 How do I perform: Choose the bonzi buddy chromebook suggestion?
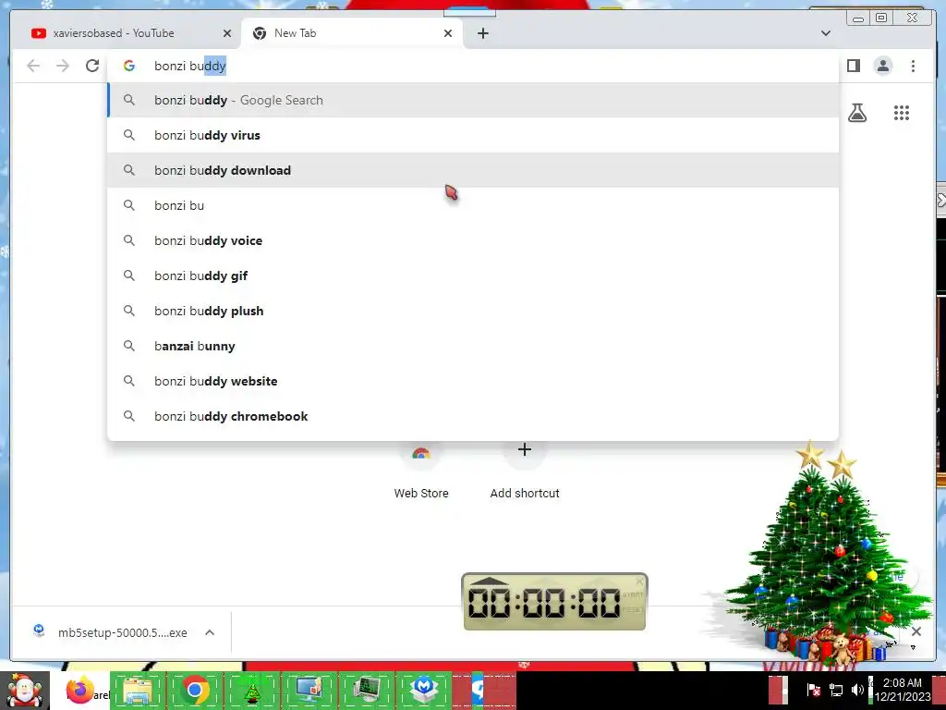click(473, 416)
